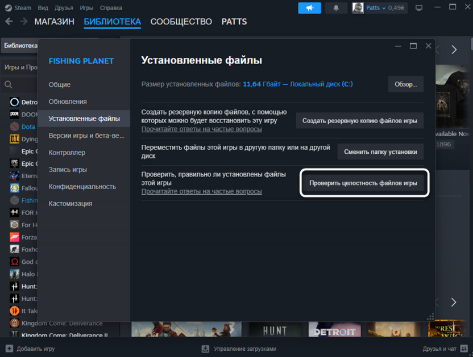Open the Вид menu
Viewport: 473px width, 357px height.
click(43, 8)
